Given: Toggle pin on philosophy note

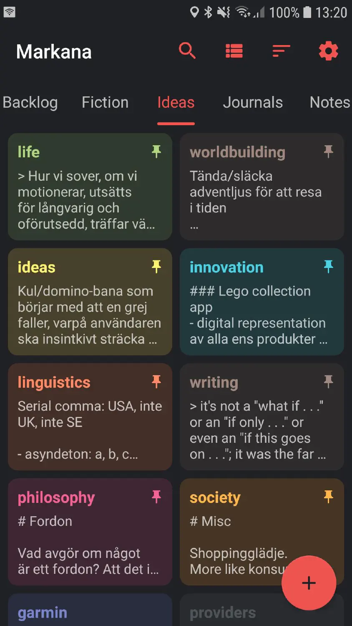Looking at the screenshot, I should (x=156, y=497).
